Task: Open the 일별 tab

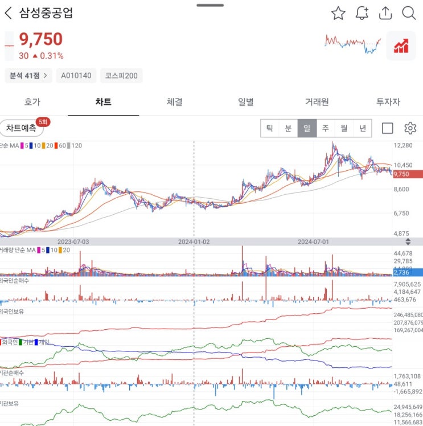Action: coord(246,102)
